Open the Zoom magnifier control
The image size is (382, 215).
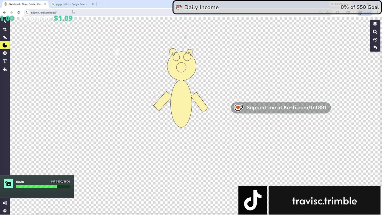pyautogui.click(x=375, y=32)
